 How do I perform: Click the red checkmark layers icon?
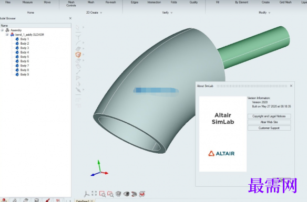click(x=142, y=194)
